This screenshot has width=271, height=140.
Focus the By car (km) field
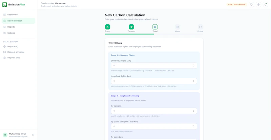click(x=154, y=111)
